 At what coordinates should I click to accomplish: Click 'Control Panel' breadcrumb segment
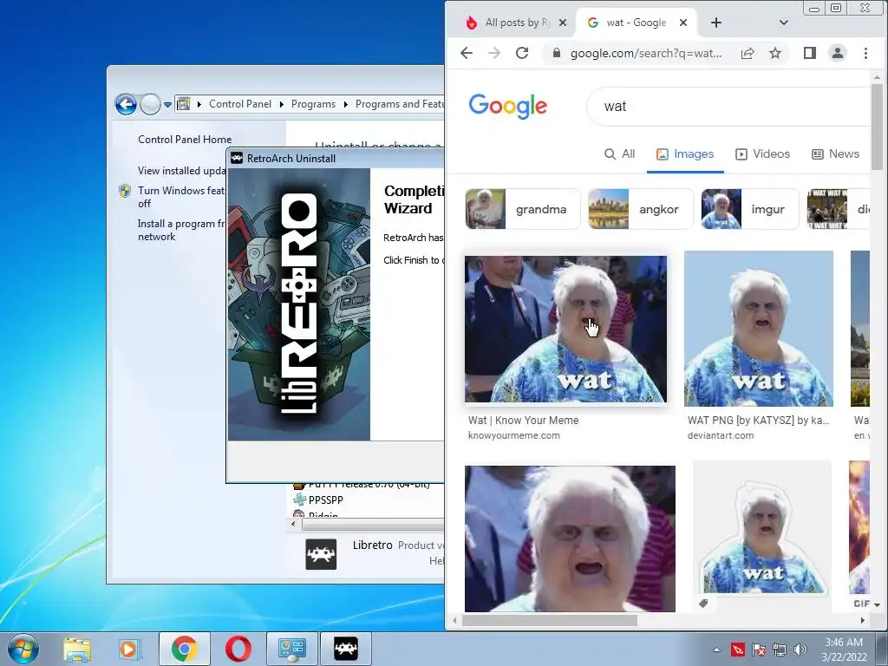(240, 104)
